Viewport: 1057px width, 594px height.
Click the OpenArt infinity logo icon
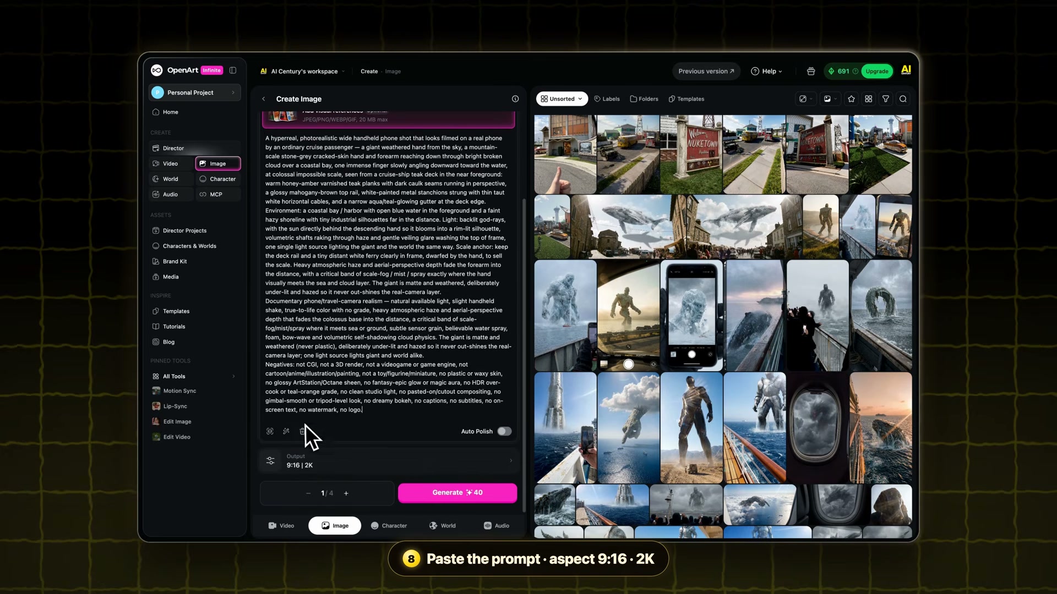click(157, 70)
